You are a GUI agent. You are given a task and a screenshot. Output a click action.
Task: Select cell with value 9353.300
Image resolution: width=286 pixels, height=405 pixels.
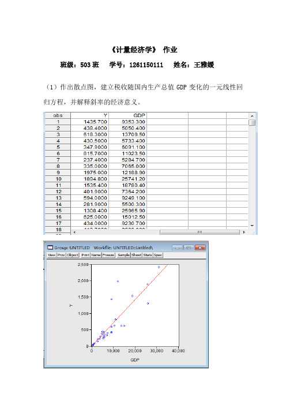point(127,122)
